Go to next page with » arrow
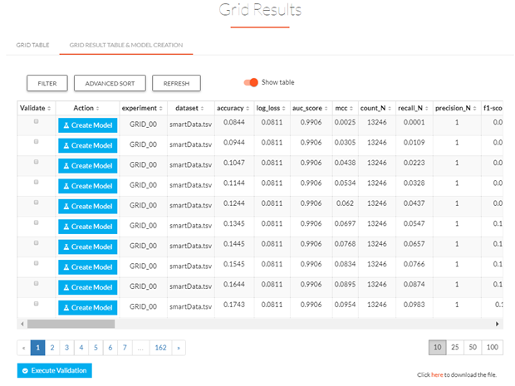 point(177,347)
